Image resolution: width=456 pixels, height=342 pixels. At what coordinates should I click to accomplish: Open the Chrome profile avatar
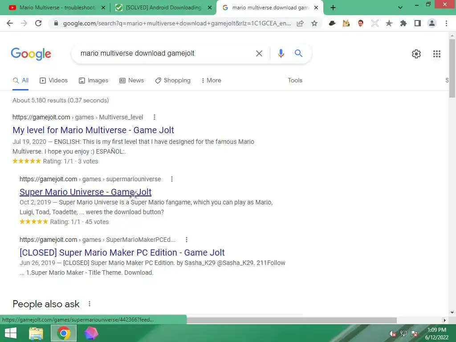click(432, 23)
